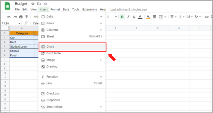The image size is (213, 113).
Task: Expand the Name box dropdown arrow
Action: [x=19, y=24]
